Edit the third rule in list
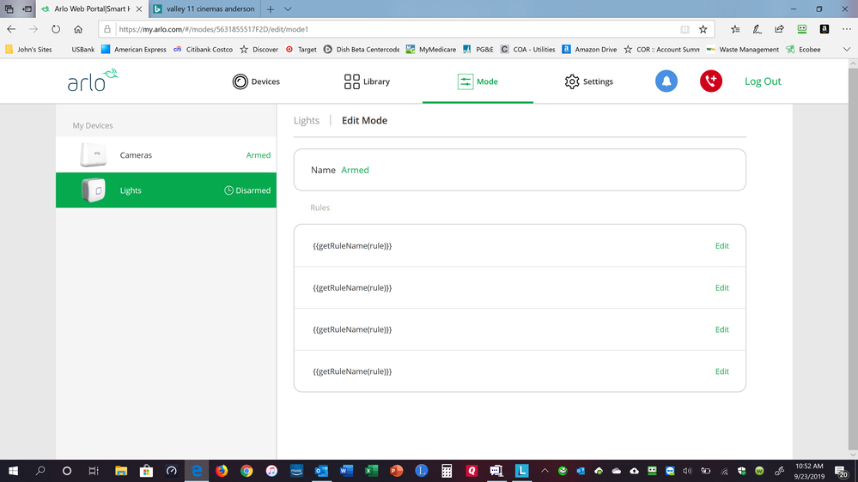Image resolution: width=858 pixels, height=482 pixels. 721,329
